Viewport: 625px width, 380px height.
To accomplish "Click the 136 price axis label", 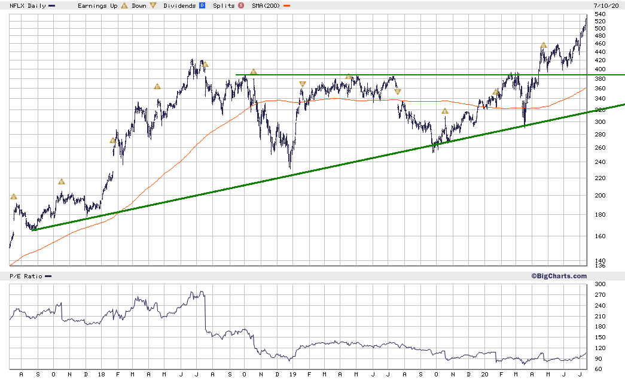I will (599, 265).
